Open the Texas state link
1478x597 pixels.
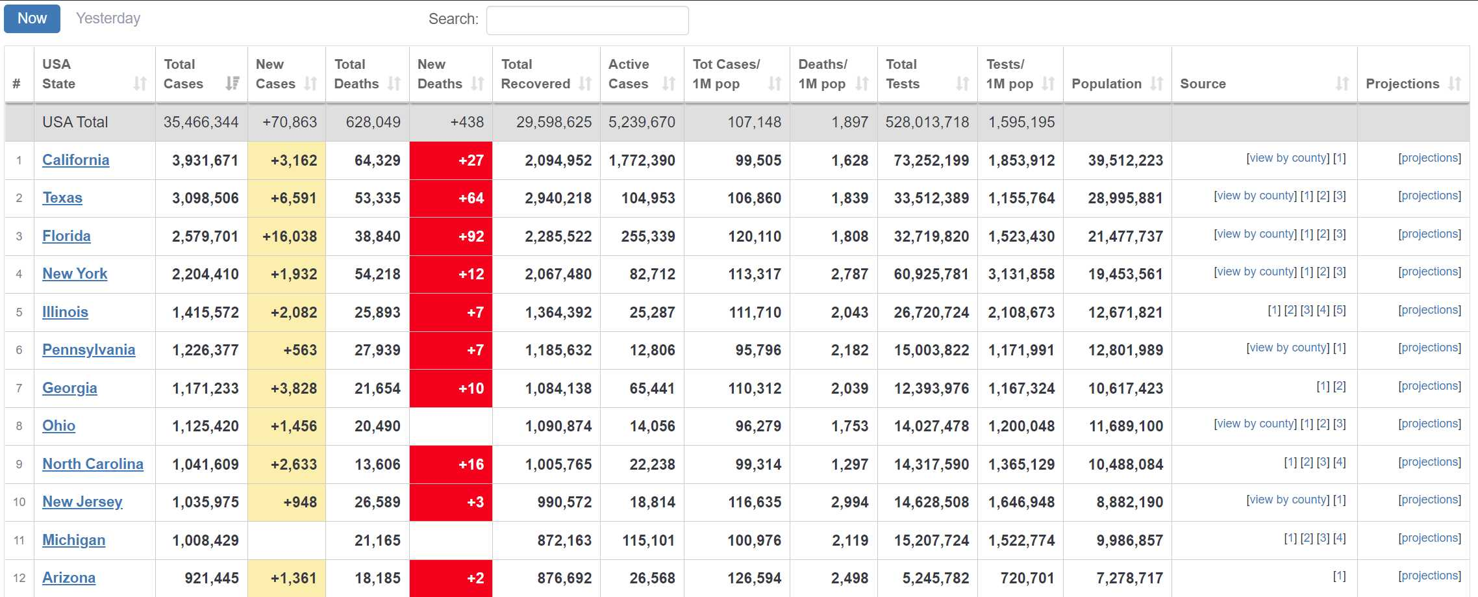click(62, 197)
